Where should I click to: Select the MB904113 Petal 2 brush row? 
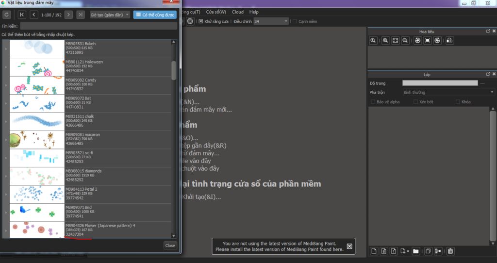(x=90, y=194)
